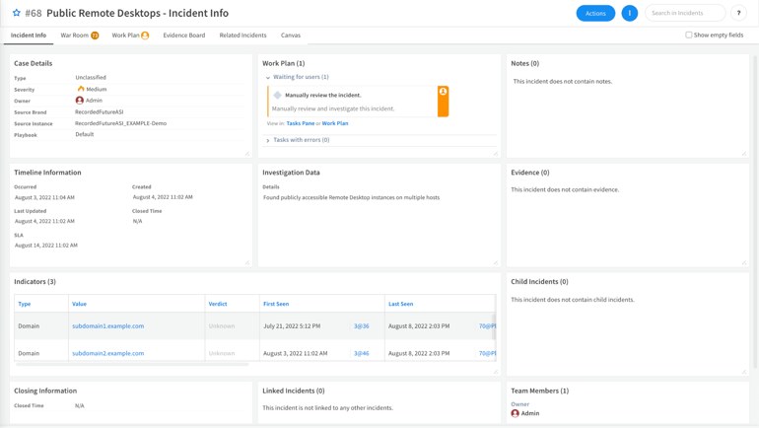Screen dimensions: 759x428
Task: Click the blue info circle icon
Action: coord(629,13)
